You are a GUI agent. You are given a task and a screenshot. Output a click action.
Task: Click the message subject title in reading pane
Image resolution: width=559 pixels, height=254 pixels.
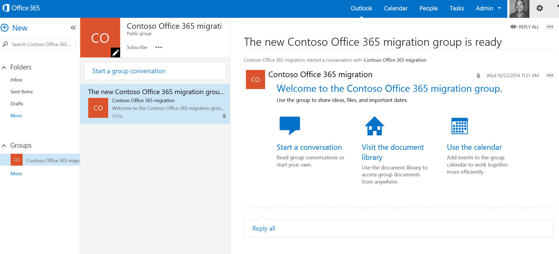[373, 42]
